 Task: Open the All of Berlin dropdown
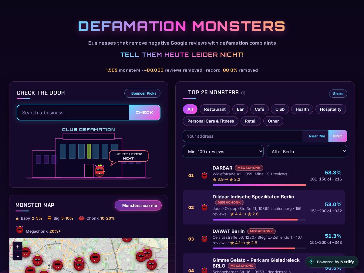(x=307, y=151)
